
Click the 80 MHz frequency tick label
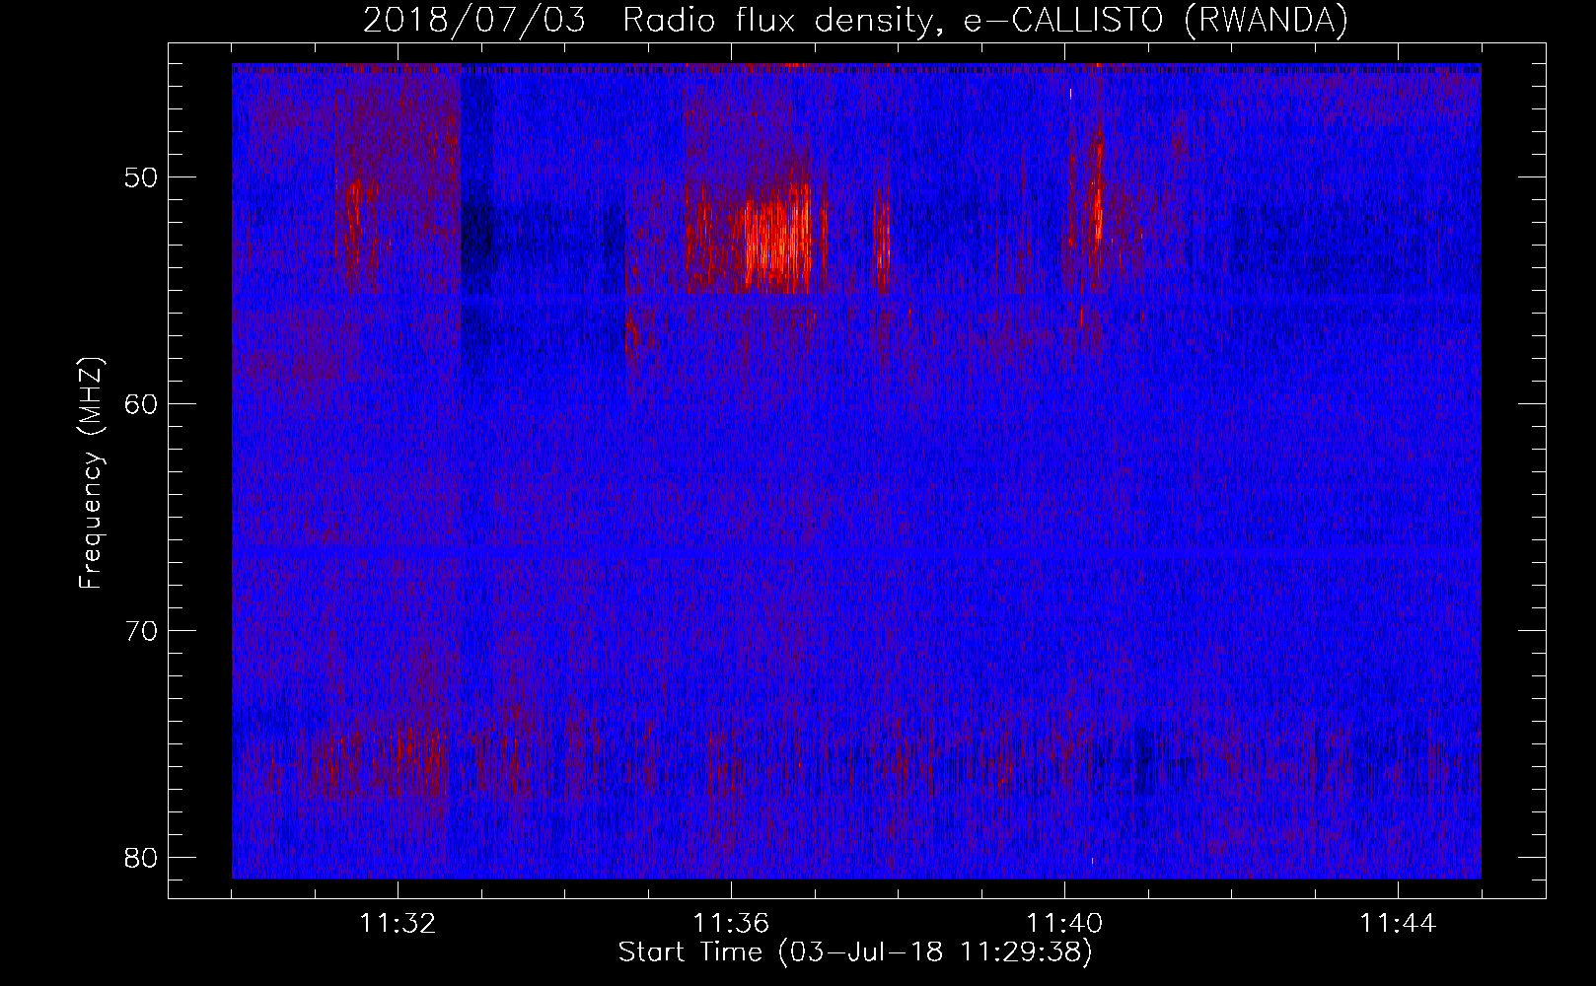point(141,857)
